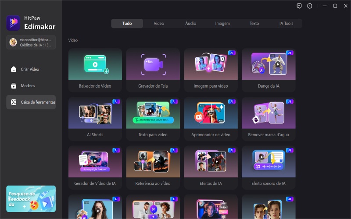
Task: Switch to the Vídeo tab
Action: click(159, 23)
